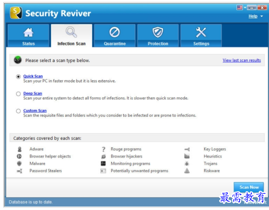Click the 'Browser hijackers' label
The width and height of the screenshot is (269, 210).
point(126,156)
